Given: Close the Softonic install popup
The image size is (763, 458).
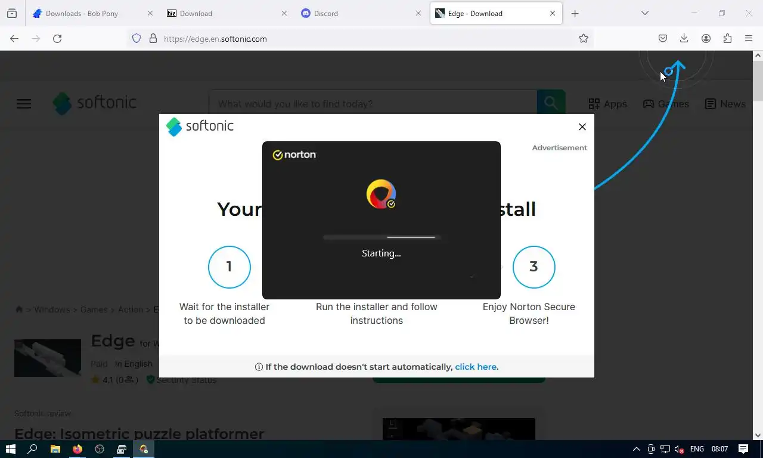Looking at the screenshot, I should pos(582,126).
